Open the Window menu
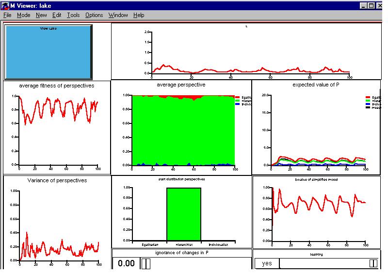The width and height of the screenshot is (388, 277). (x=118, y=15)
